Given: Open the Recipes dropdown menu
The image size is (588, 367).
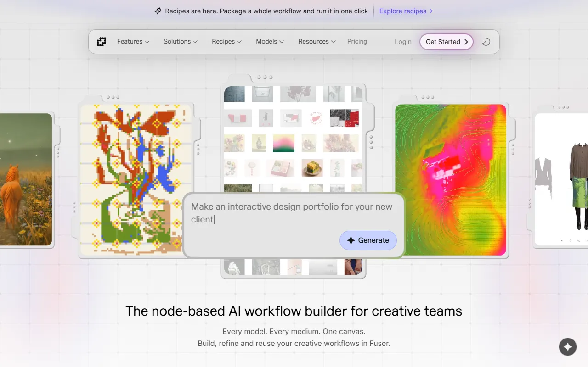Looking at the screenshot, I should coord(226,41).
